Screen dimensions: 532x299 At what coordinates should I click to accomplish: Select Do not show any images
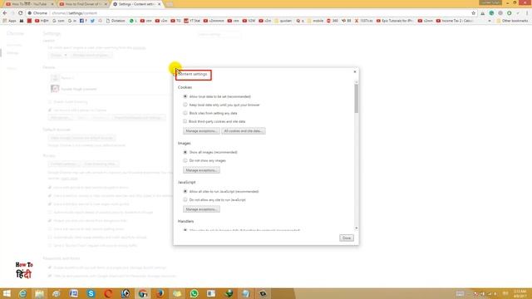pos(185,160)
